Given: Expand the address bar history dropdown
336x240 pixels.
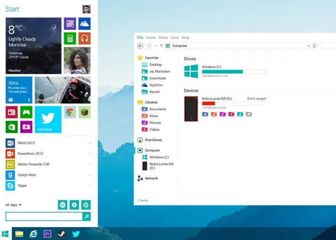Looking at the screenshot, I should [x=308, y=46].
